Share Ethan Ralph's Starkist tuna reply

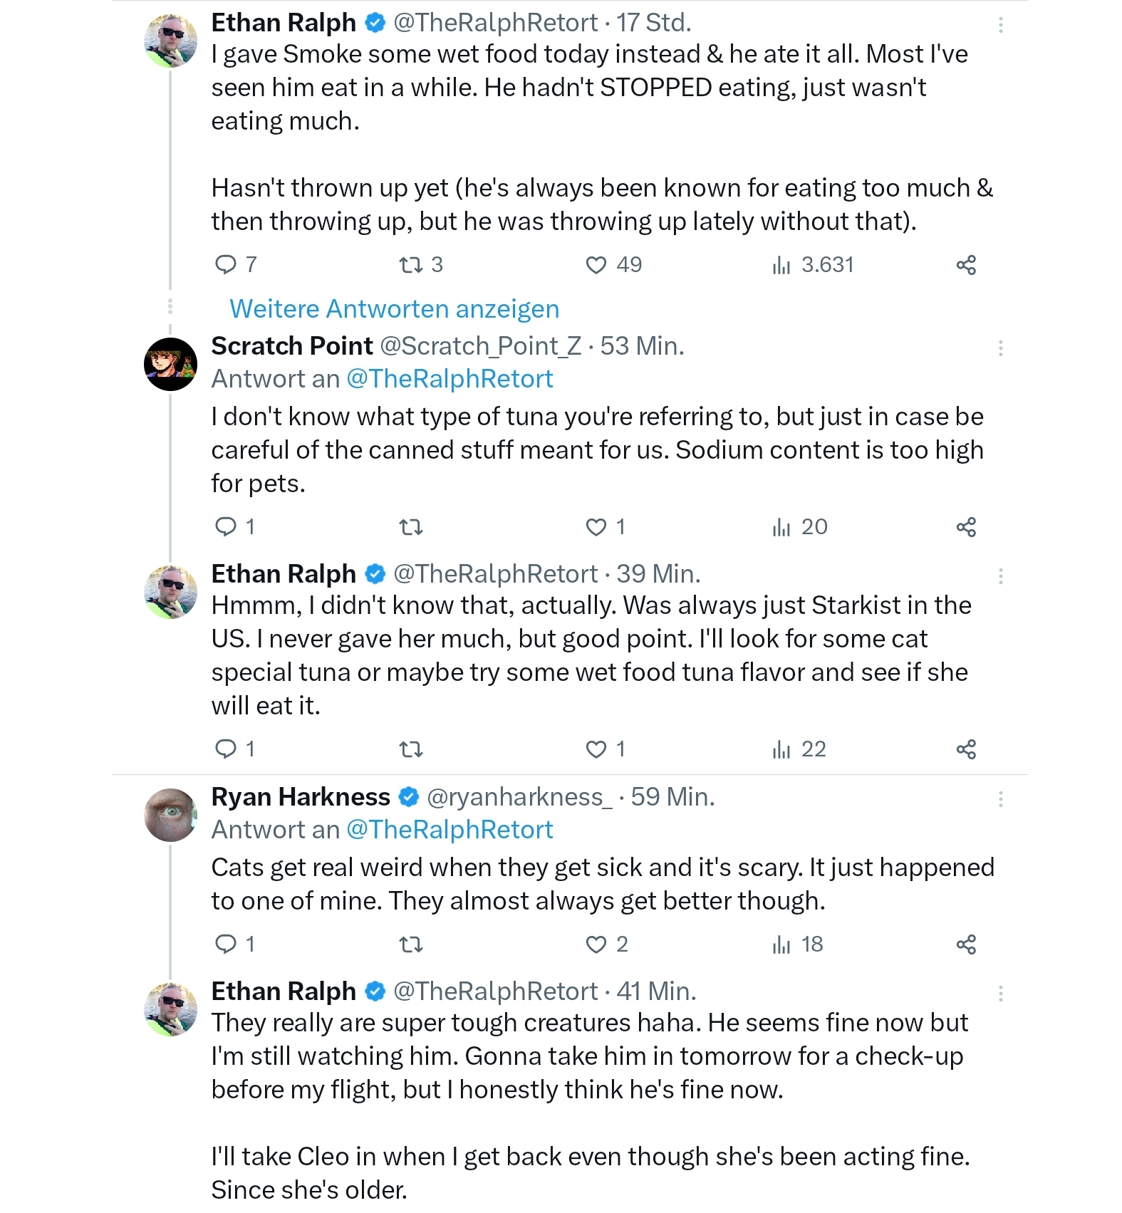966,749
